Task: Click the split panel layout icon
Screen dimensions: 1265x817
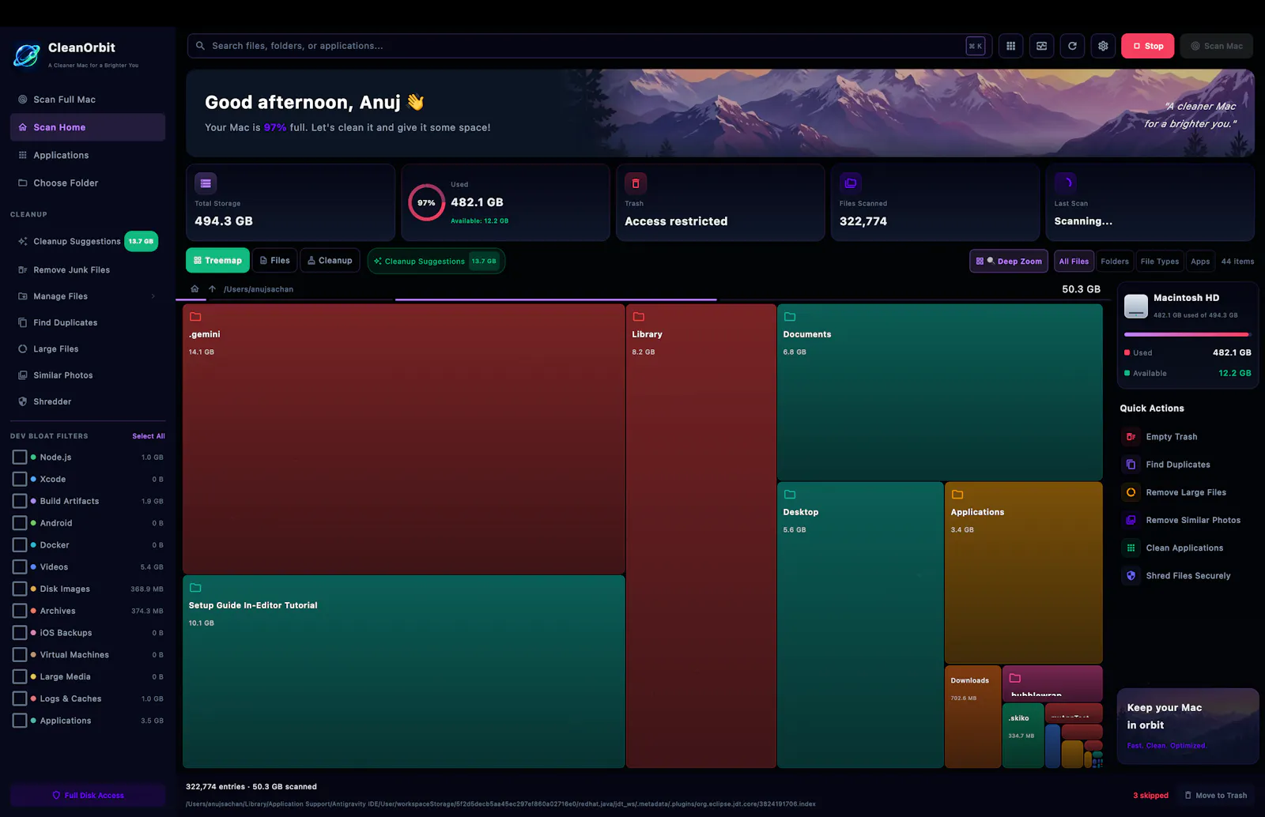Action: (x=1041, y=46)
